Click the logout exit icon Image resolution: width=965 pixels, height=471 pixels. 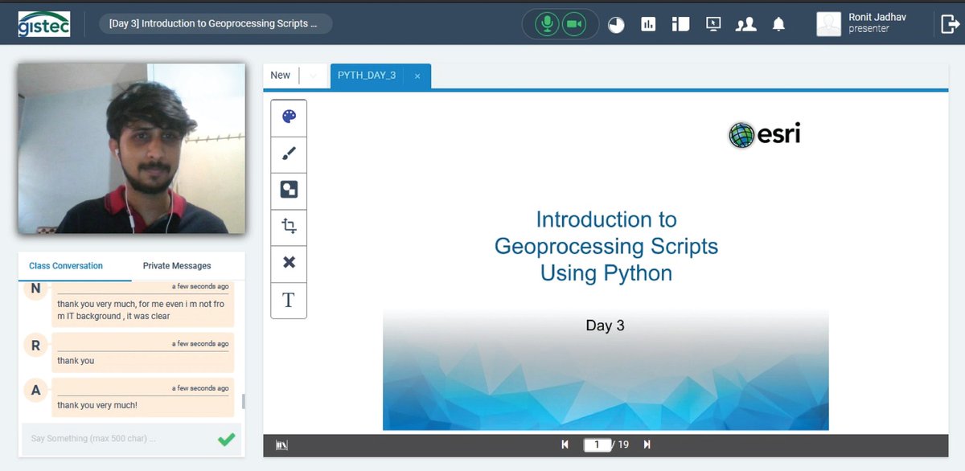(950, 24)
